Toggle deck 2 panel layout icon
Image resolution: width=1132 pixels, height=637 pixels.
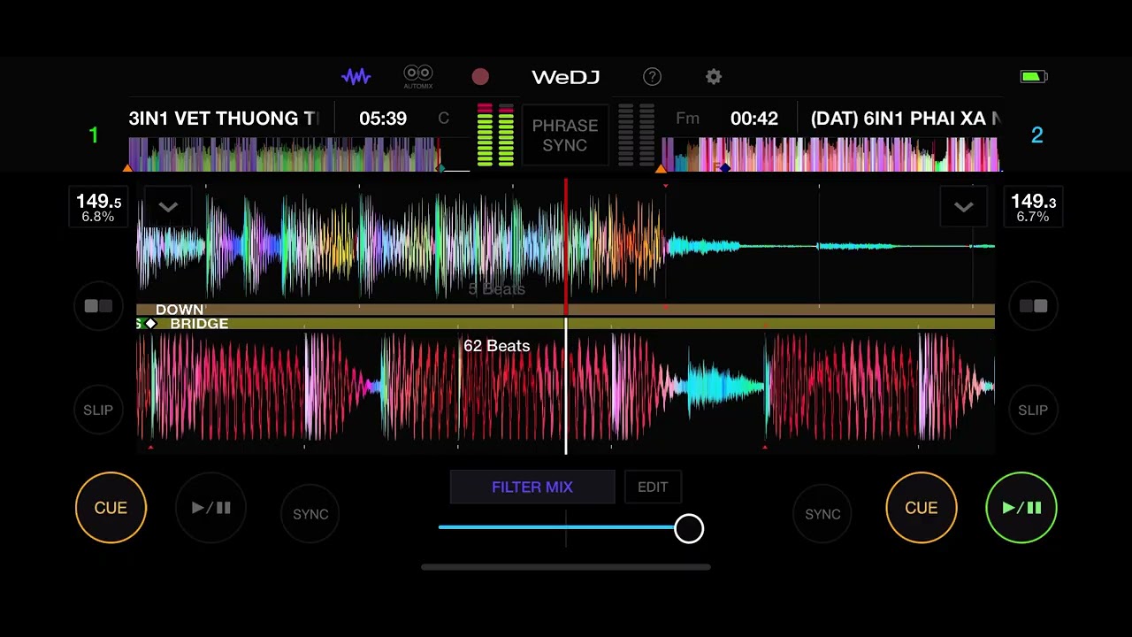(1033, 306)
